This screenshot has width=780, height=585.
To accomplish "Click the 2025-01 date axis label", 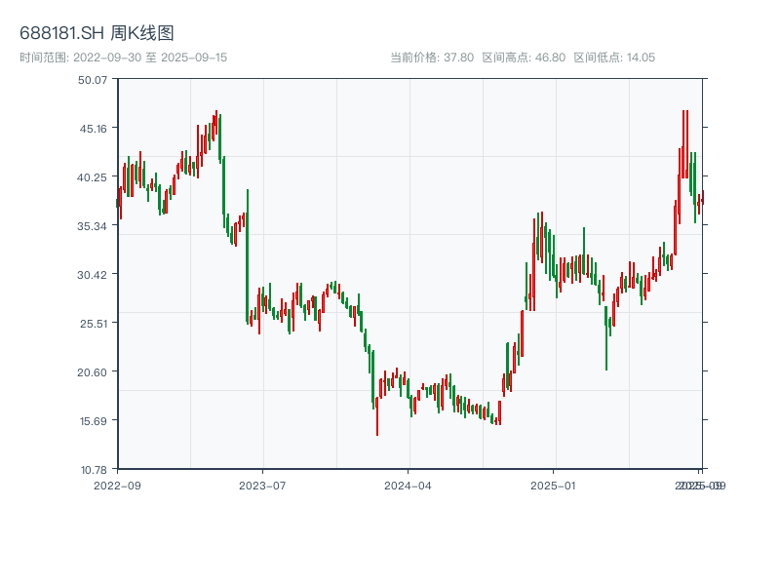I will [x=554, y=485].
